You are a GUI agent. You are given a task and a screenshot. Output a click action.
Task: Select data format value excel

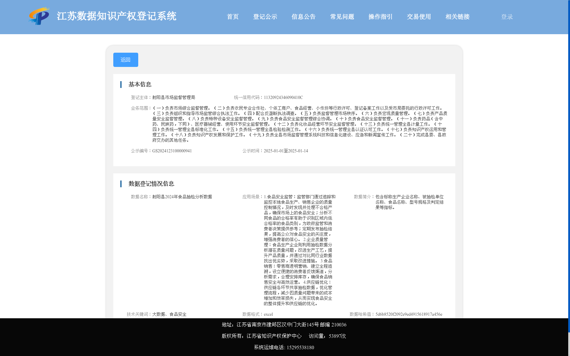click(x=268, y=314)
